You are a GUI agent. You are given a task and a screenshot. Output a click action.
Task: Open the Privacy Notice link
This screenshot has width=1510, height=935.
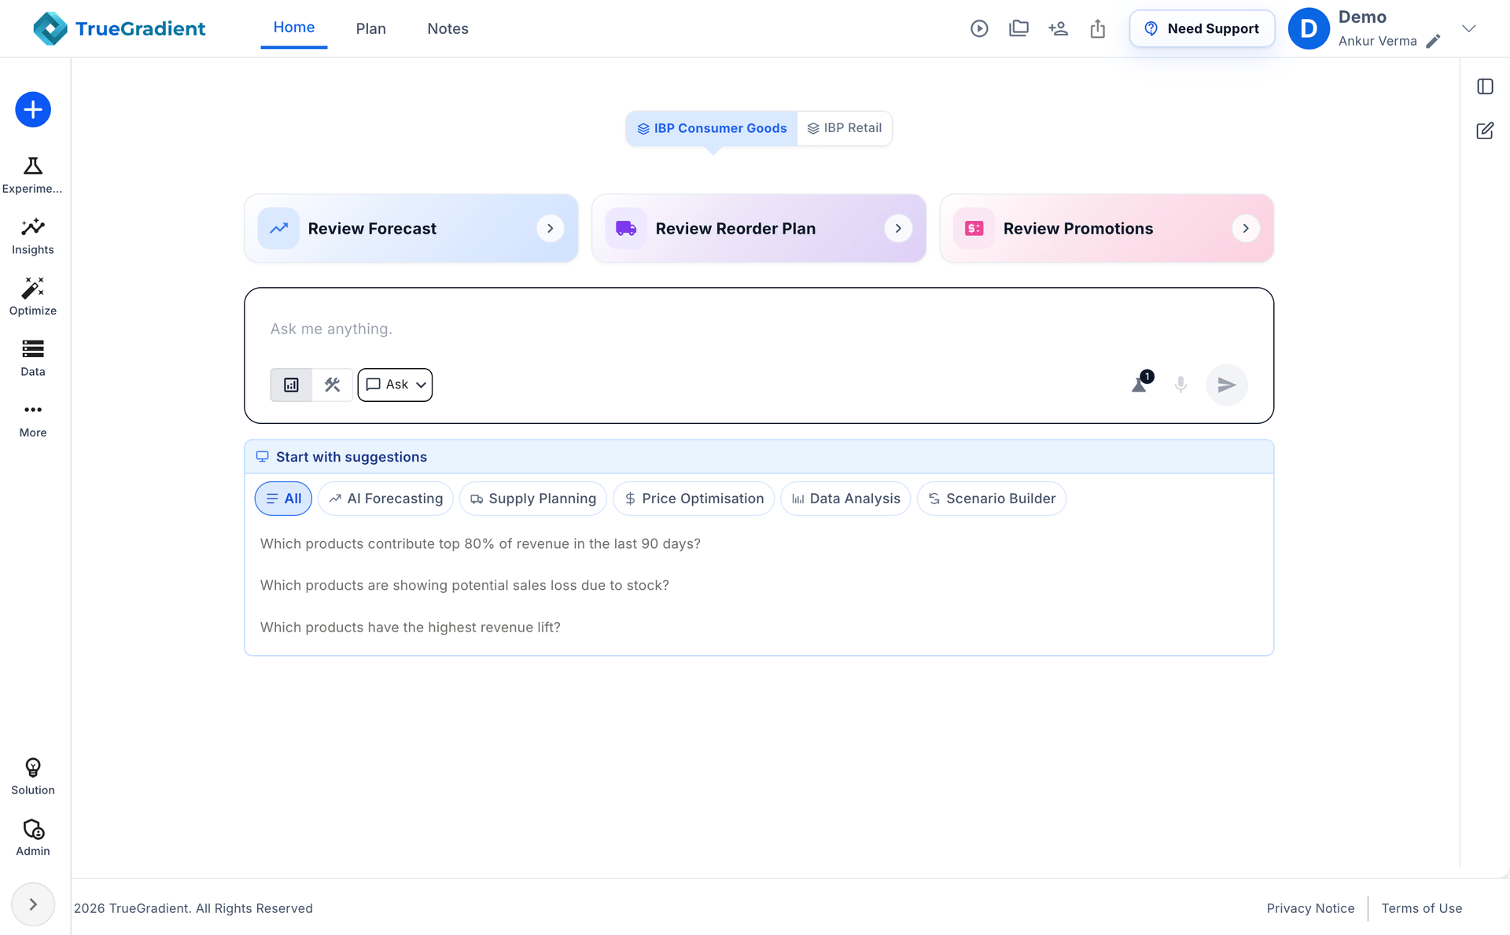coord(1310,908)
